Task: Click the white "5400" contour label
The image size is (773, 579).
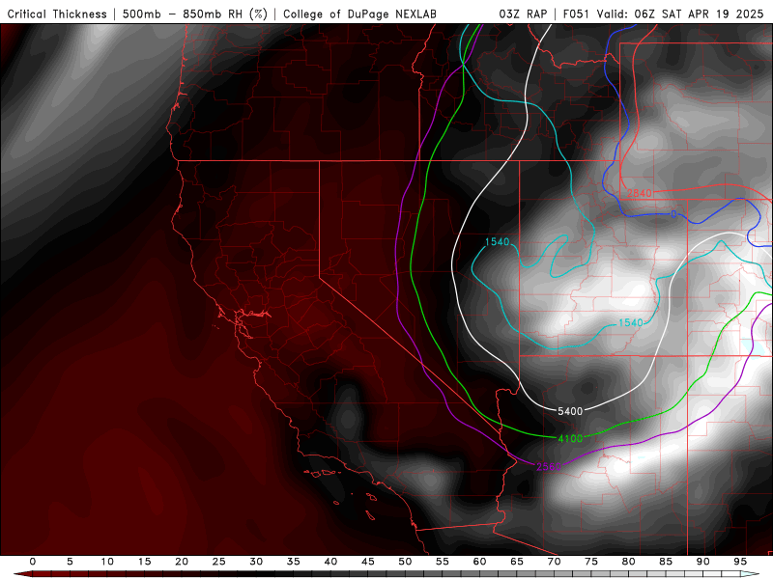Action: pos(570,411)
